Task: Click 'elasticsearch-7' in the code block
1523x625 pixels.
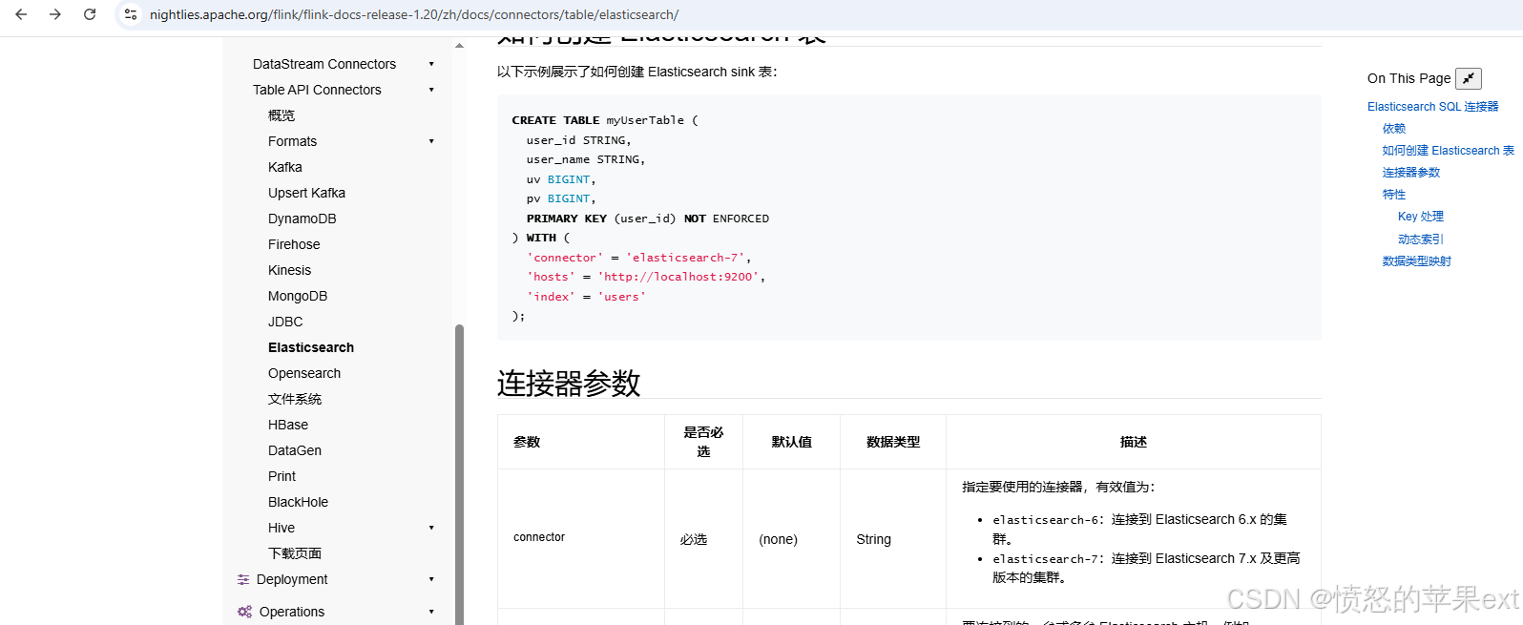Action: point(687,258)
